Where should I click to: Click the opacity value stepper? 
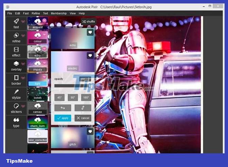(x=85, y=79)
